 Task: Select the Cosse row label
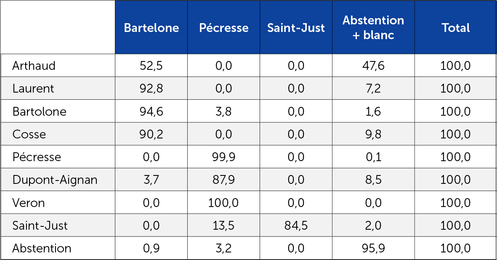29,134
